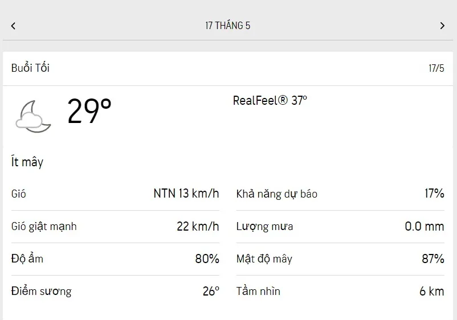Viewport: 457px width, 320px height.
Task: Click the partly cloudy moon icon
Action: (34, 117)
